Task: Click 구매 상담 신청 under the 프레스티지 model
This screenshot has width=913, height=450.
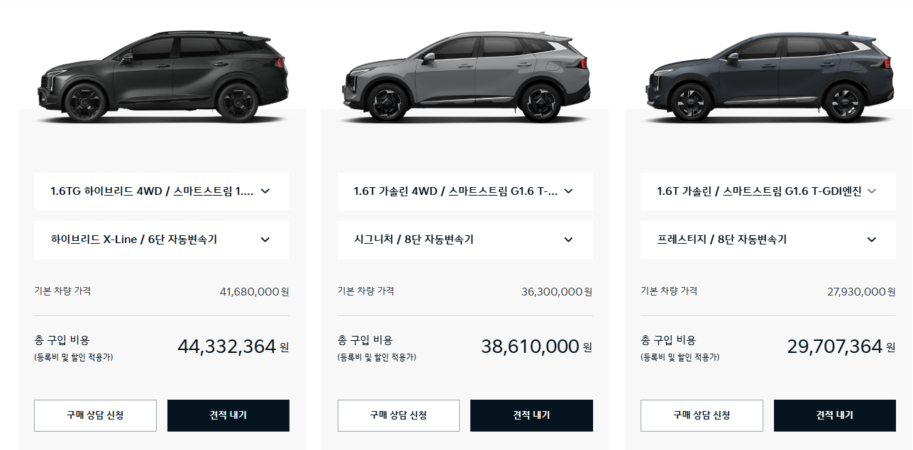Action: pyautogui.click(x=702, y=415)
